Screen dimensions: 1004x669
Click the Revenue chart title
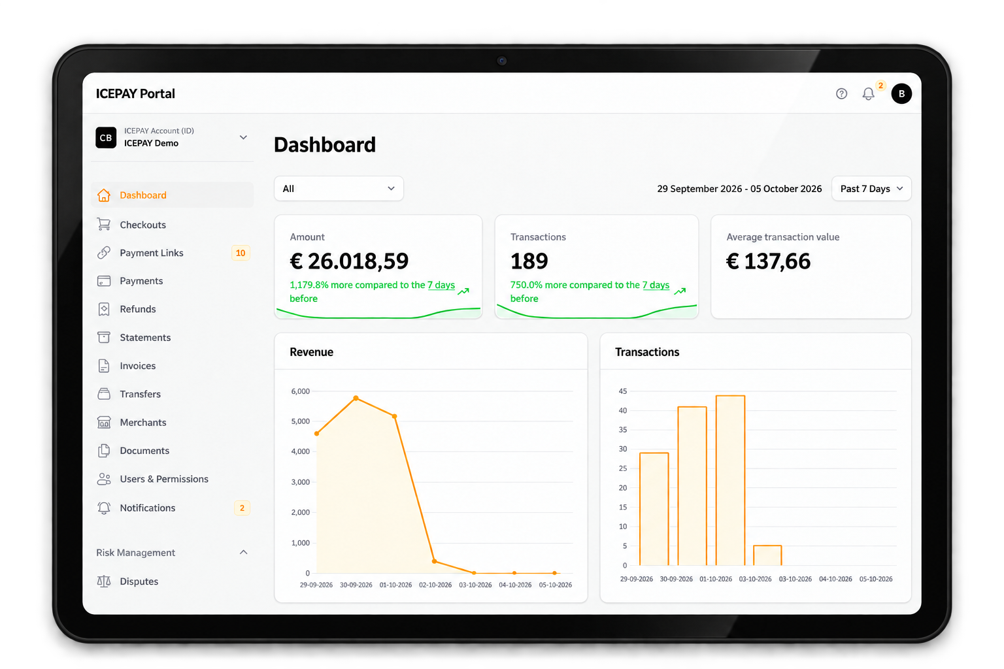tap(312, 352)
